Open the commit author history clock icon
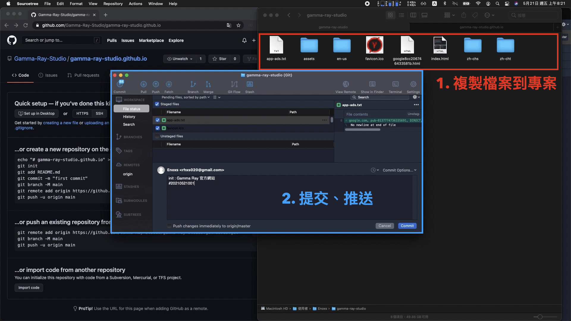 point(374,170)
